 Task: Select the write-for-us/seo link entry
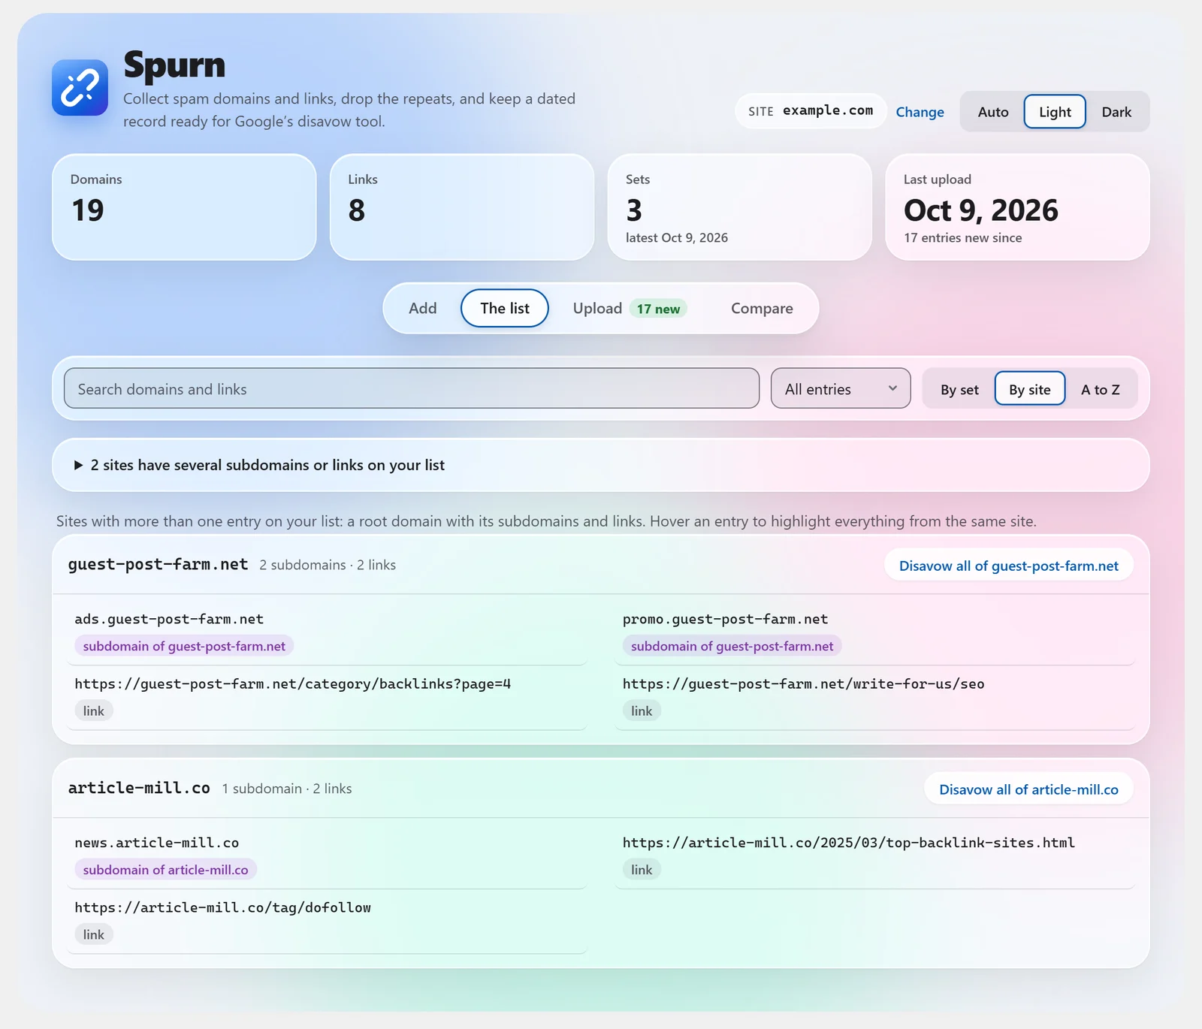(874, 698)
